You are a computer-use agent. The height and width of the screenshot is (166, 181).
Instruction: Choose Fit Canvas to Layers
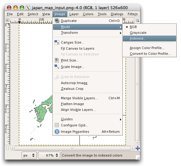87,48
